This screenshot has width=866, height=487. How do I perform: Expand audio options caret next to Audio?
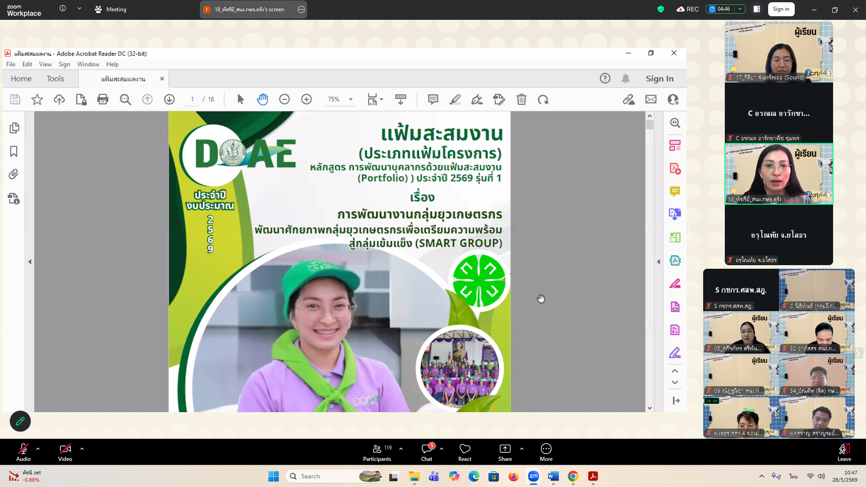point(38,449)
